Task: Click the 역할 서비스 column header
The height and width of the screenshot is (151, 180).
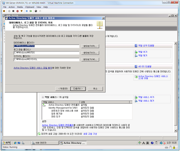Action: pyautogui.click(x=61, y=102)
